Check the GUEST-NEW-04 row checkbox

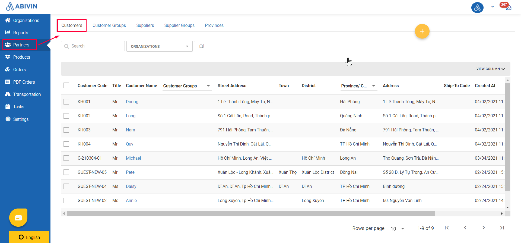point(66,187)
